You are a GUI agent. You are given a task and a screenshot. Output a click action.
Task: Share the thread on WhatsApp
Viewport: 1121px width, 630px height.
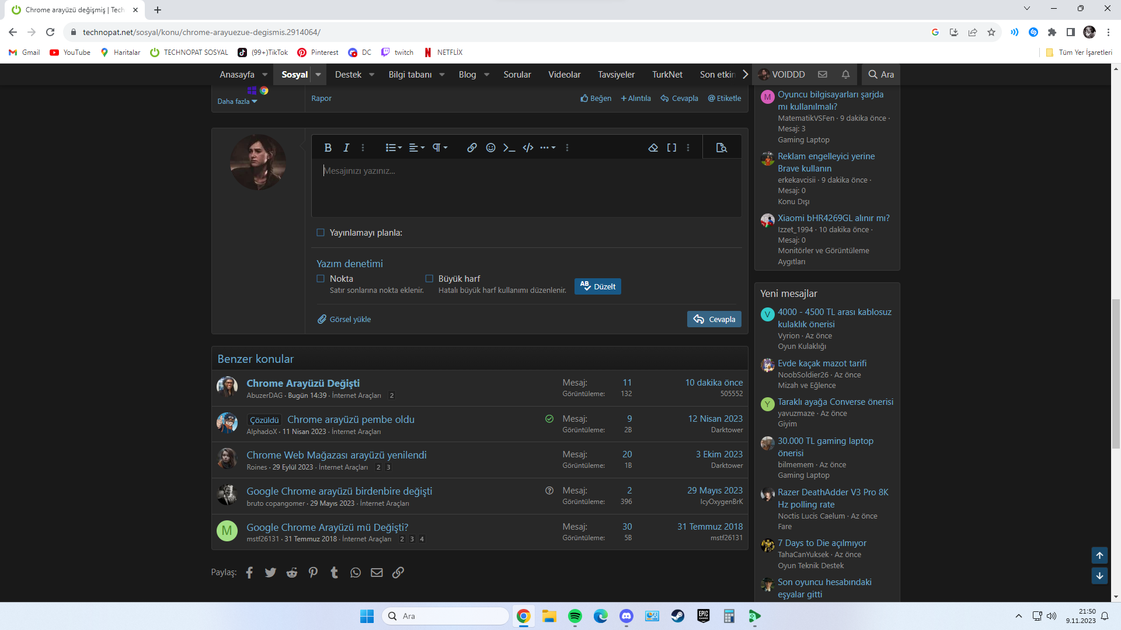356,573
